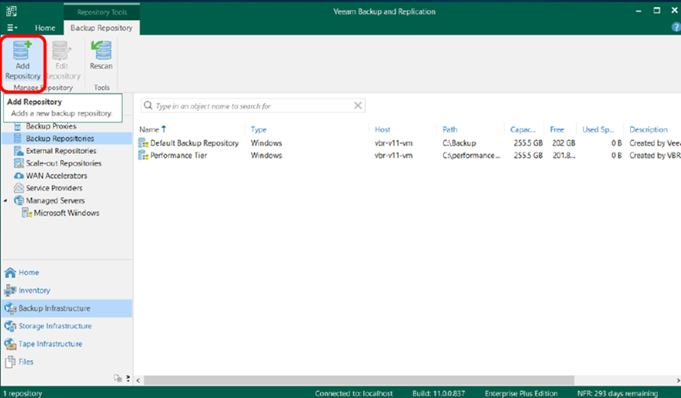Sort by the Type column header
The width and height of the screenshot is (681, 398).
(259, 129)
